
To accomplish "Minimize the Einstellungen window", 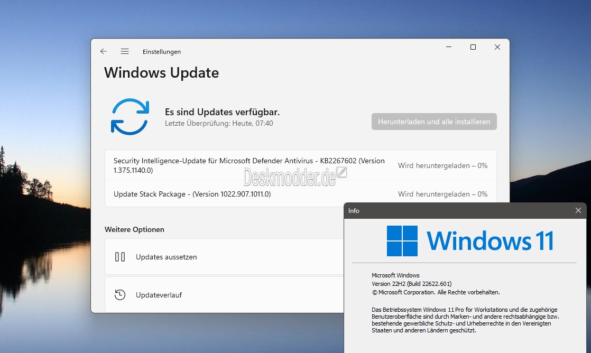I will (449, 47).
